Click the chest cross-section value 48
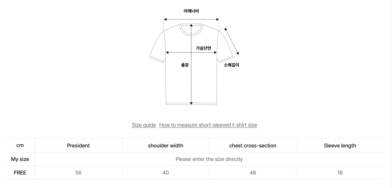This screenshot has height=188, width=392. (253, 173)
